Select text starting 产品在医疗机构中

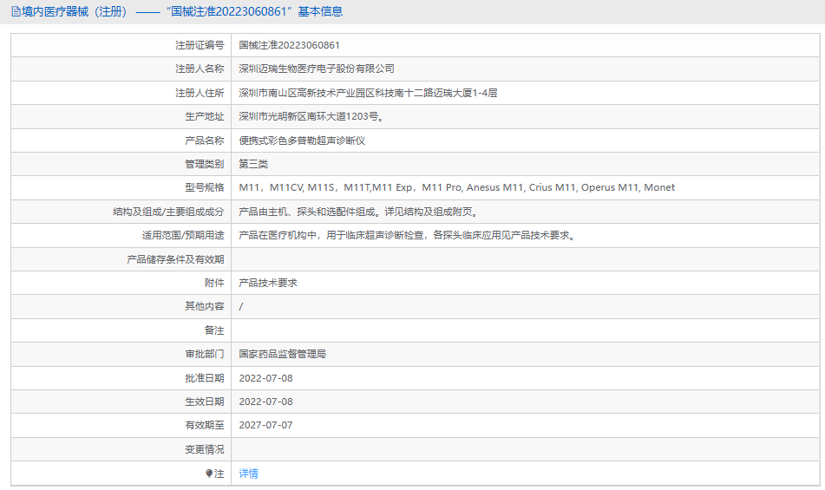[x=409, y=236]
